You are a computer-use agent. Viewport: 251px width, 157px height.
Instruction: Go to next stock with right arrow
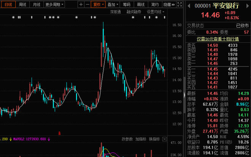pos(248,6)
